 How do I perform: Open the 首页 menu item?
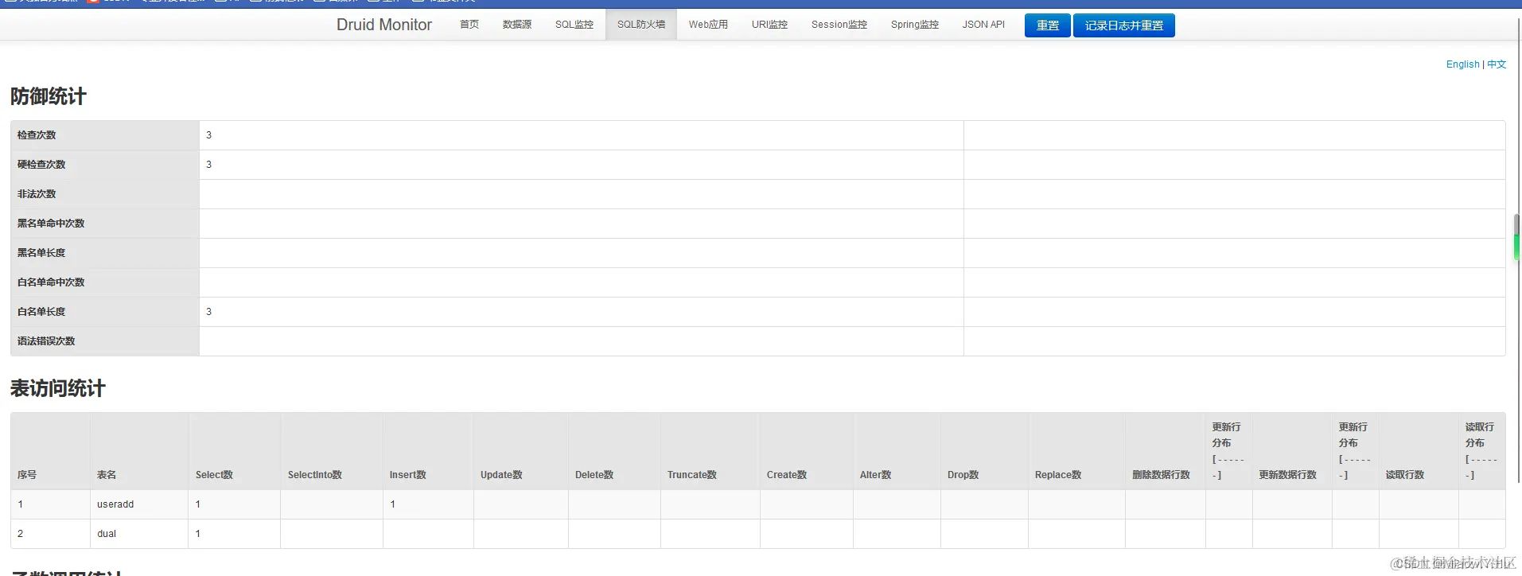tap(469, 25)
